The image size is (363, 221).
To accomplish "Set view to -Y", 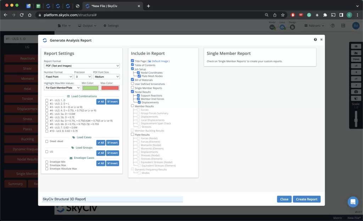I will tap(356, 85).
